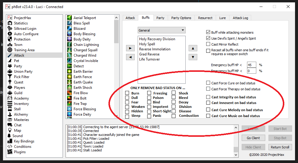Viewport: 298px width, 163px height.
Task: Open the Attack Log tab
Action: tap(240, 18)
